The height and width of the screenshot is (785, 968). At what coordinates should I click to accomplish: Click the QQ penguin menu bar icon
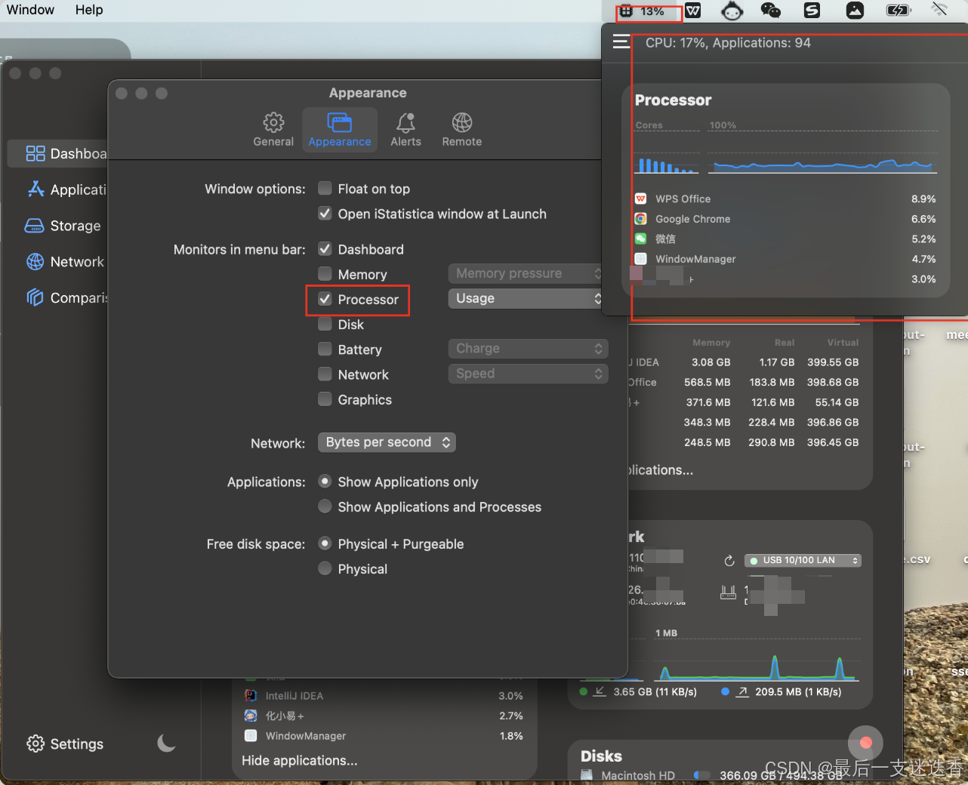[x=732, y=11]
